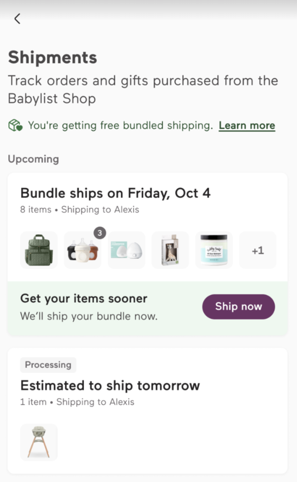Image resolution: width=297 pixels, height=482 pixels.
Task: Open the Learn more link
Action: tap(247, 126)
